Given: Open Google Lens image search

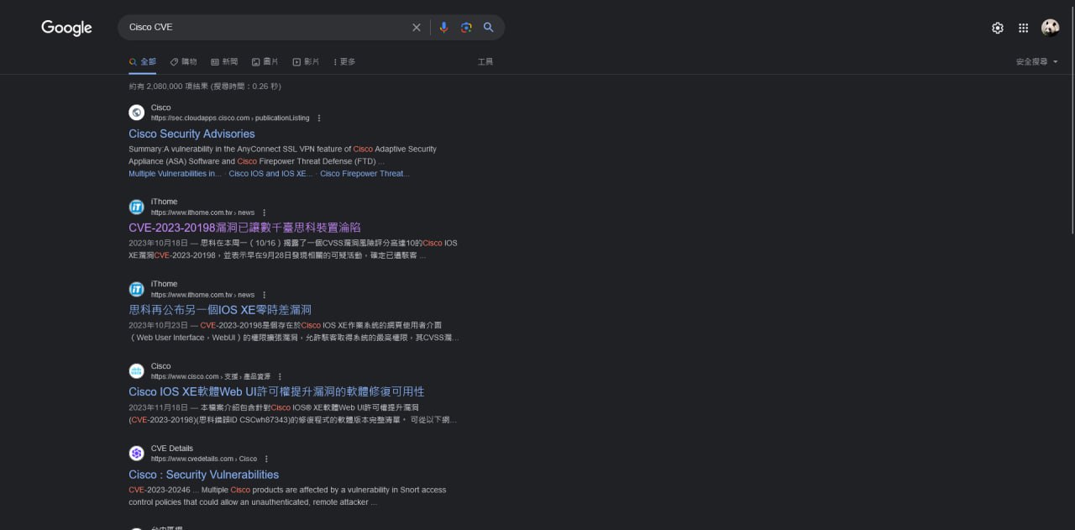Looking at the screenshot, I should 466,28.
